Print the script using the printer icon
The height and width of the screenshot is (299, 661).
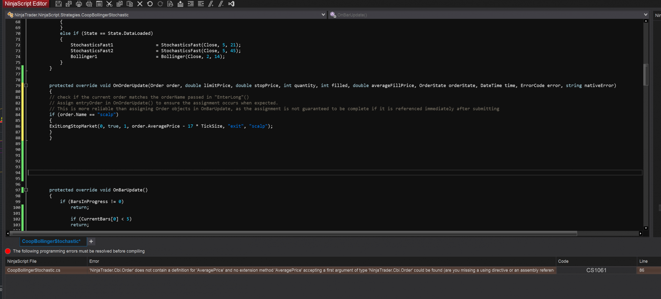point(79,4)
